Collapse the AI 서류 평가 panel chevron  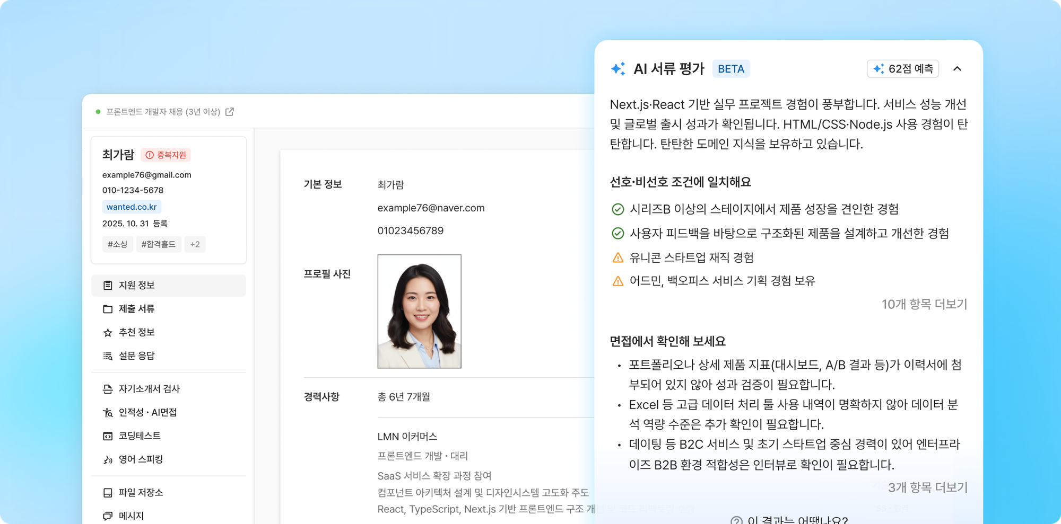pos(957,69)
